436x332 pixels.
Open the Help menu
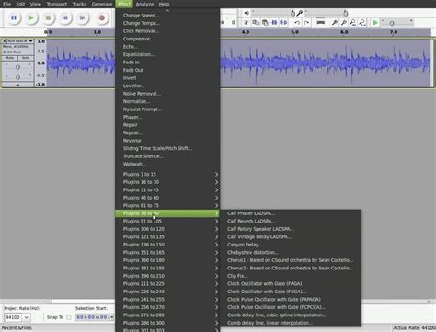tap(164, 4)
